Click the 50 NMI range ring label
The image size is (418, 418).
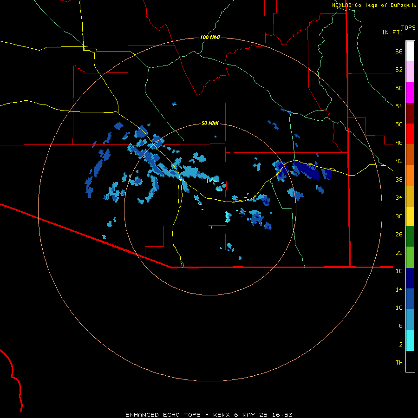point(210,123)
